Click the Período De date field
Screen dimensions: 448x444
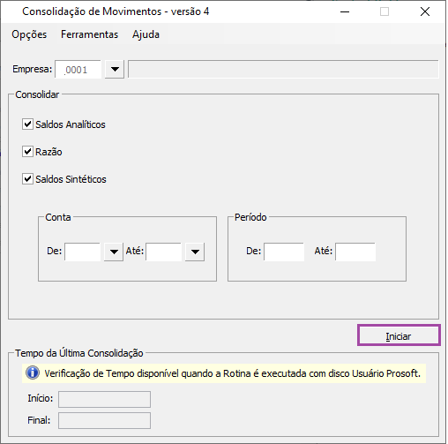point(284,252)
